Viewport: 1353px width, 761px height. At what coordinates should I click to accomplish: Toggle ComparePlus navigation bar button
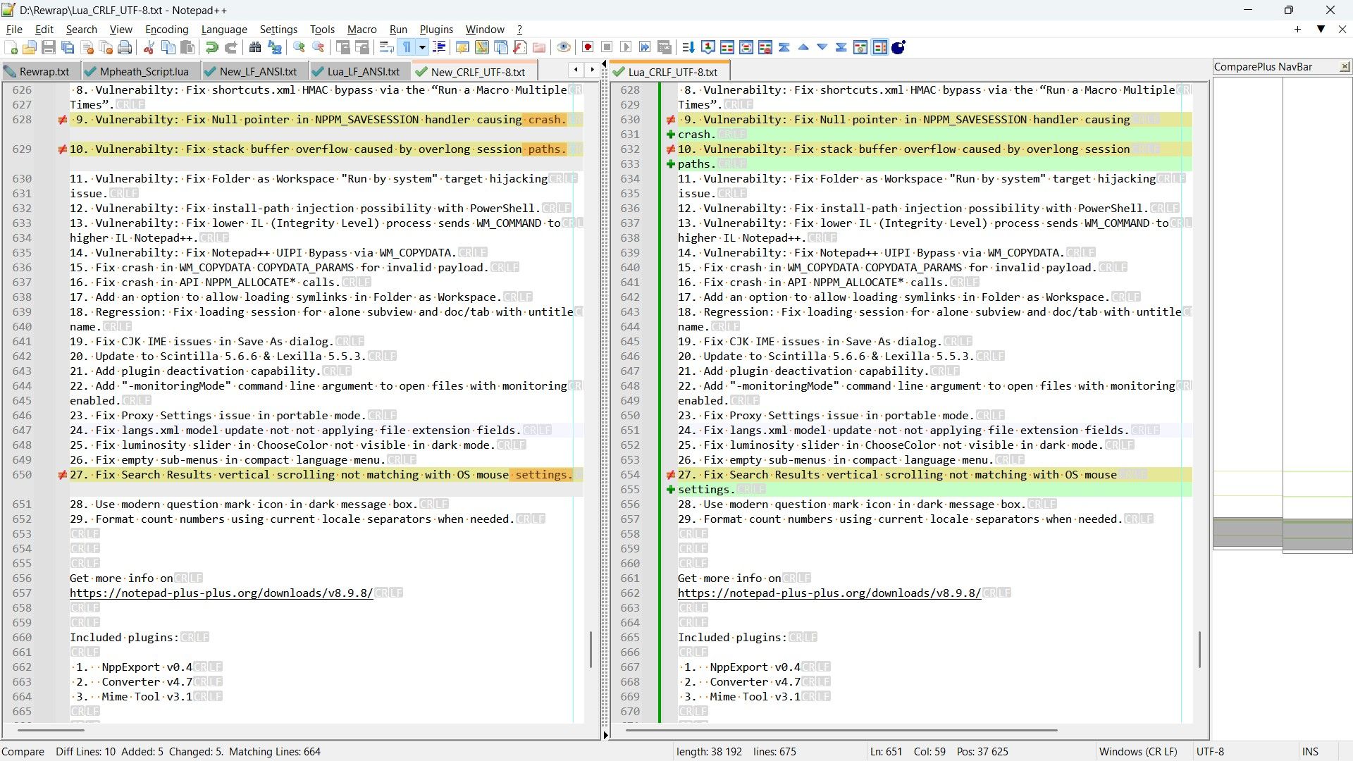[880, 48]
